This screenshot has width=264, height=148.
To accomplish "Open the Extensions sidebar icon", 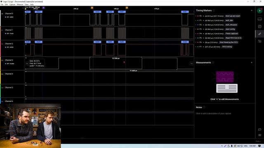I will click(x=259, y=41).
